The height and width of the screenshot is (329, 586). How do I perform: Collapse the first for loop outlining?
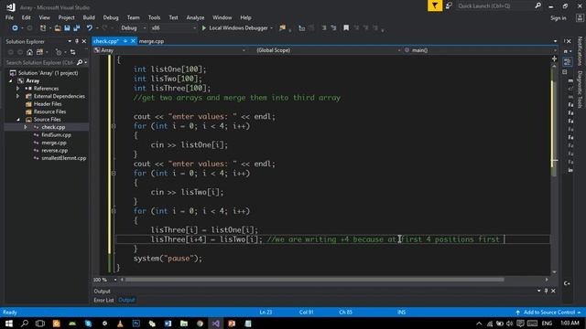(114, 126)
